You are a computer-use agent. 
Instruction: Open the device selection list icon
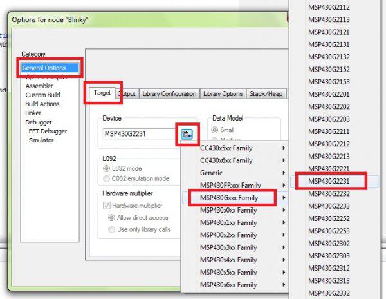(187, 134)
